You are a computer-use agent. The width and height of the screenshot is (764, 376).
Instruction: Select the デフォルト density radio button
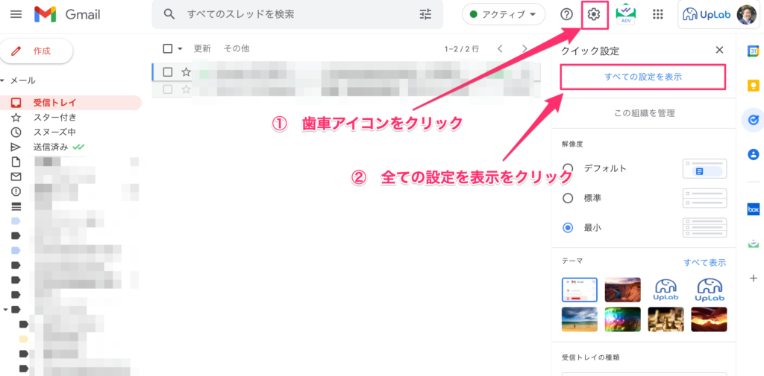(x=568, y=168)
